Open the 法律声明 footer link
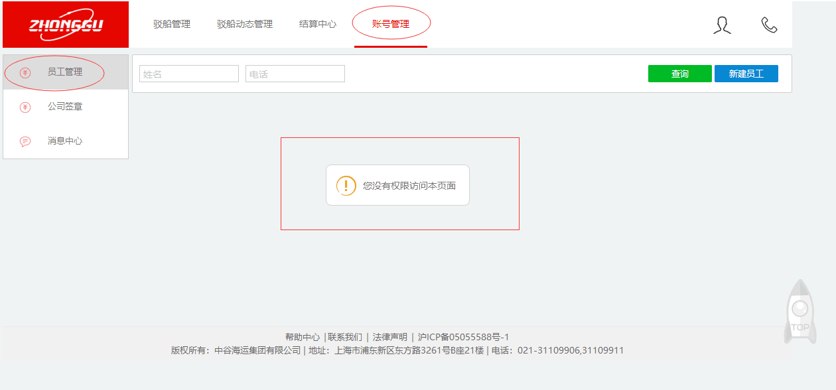Screen dimensions: 836x390 point(389,337)
